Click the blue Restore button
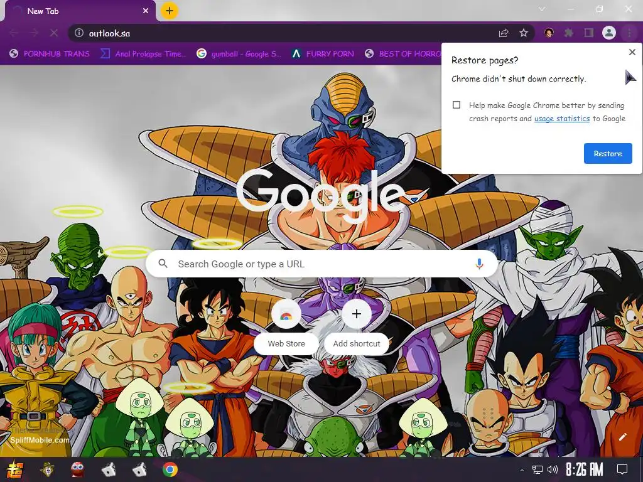Screen dimensions: 643x482 [x=608, y=154]
